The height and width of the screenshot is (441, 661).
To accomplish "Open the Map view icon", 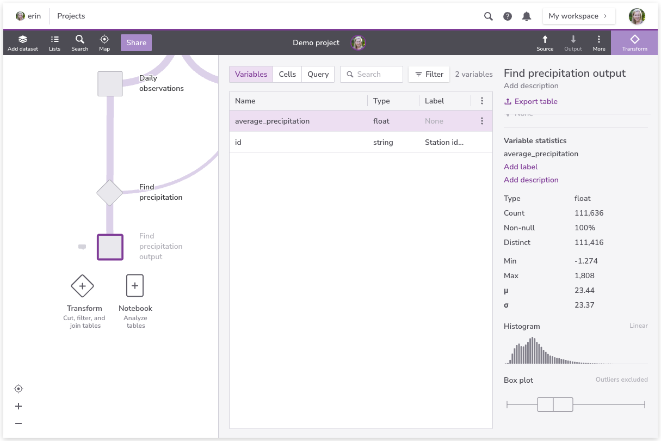I will [104, 40].
